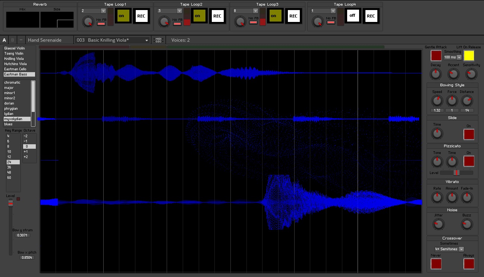Switch to preset slot B tab
484x277 pixels.
coord(12,39)
